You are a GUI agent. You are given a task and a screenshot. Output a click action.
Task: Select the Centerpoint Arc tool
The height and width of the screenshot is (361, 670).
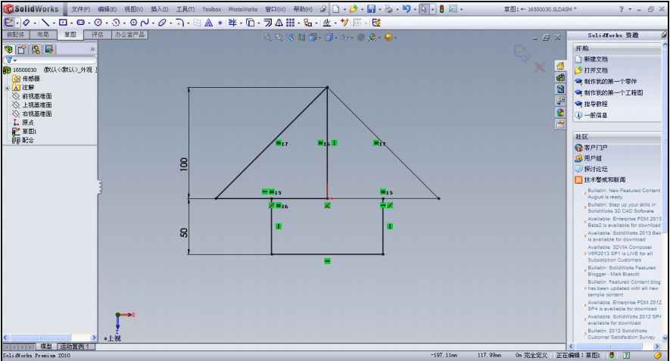click(x=116, y=23)
